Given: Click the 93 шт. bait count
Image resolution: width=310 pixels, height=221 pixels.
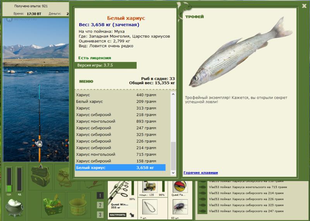Looking at the screenshot, I should (175, 218).
